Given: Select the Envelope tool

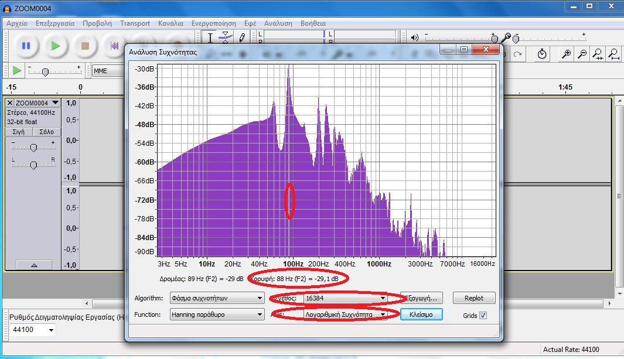Looking at the screenshot, I should (x=226, y=37).
